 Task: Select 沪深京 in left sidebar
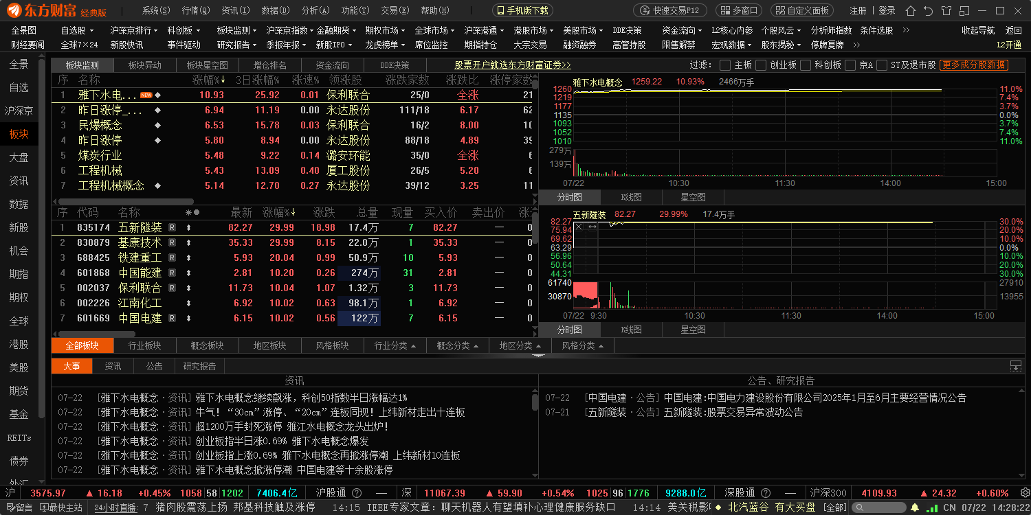(19, 111)
